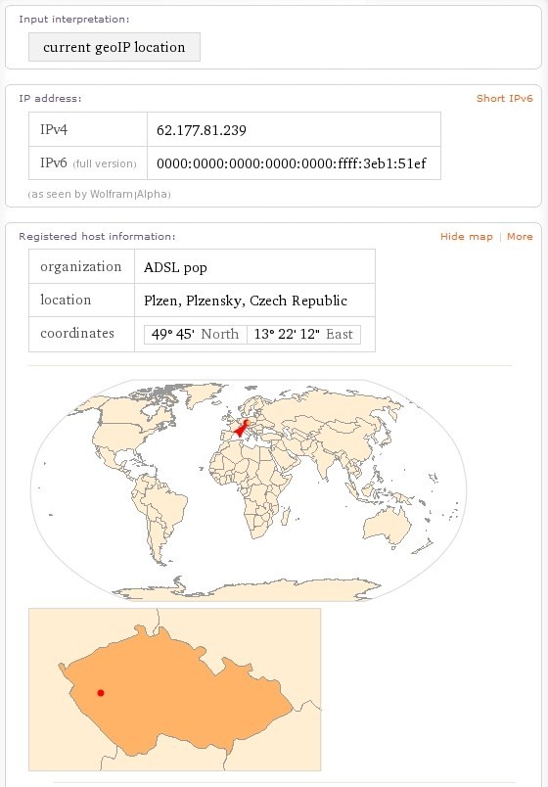
Task: Open the Czech Republic regional map
Action: point(174,690)
